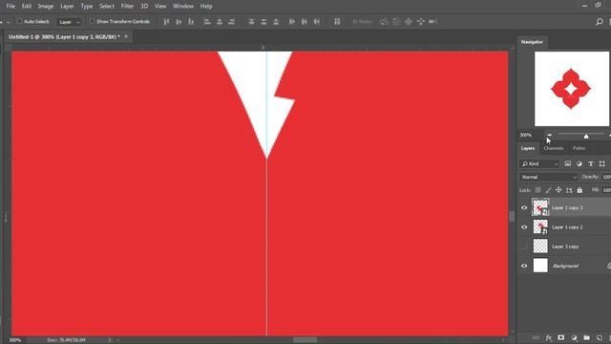
Task: Open the Select menu
Action: [x=107, y=7]
